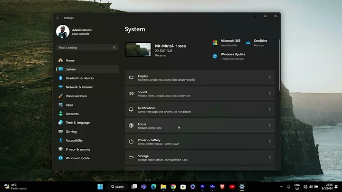Click the taskbar Search box
The height and width of the screenshot is (192, 342).
[x=117, y=187]
